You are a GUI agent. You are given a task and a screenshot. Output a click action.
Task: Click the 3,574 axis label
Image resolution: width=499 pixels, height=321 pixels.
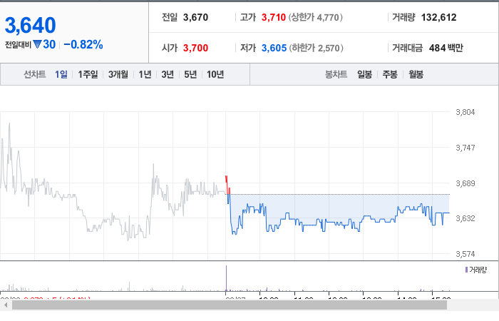[x=465, y=254]
